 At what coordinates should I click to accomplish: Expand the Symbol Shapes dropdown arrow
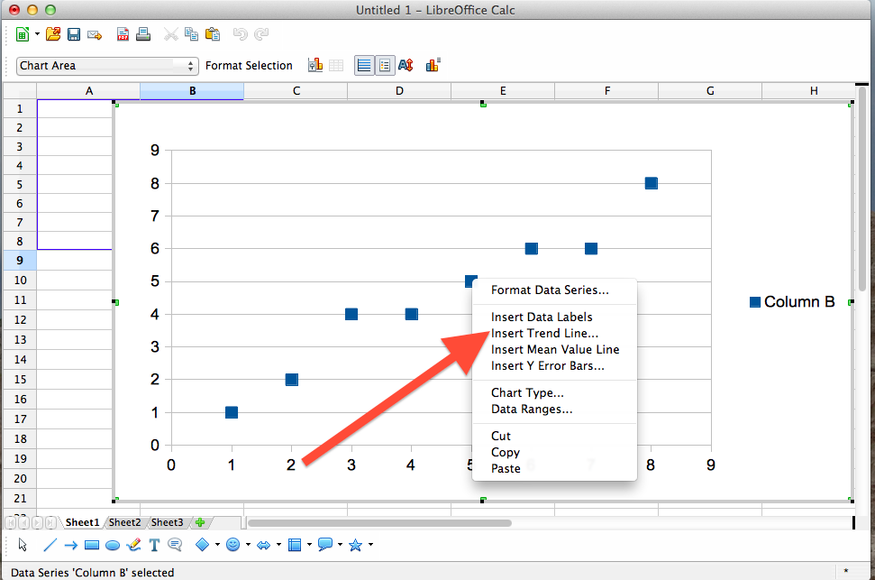coord(248,544)
